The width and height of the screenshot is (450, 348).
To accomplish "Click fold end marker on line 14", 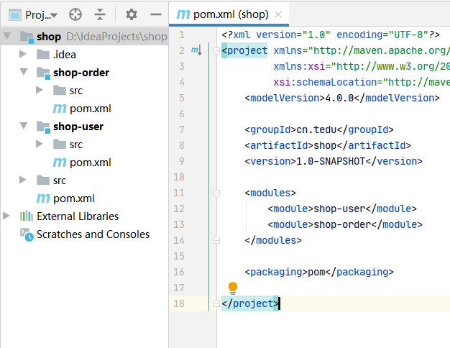I will [216, 239].
